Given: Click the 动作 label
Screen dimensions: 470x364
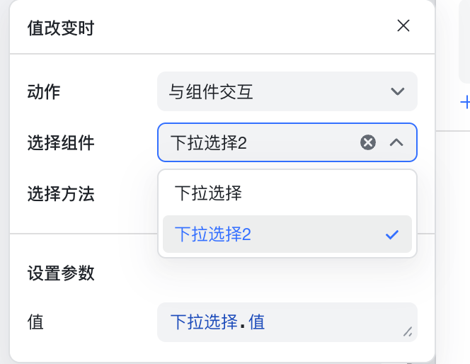Looking at the screenshot, I should (44, 91).
